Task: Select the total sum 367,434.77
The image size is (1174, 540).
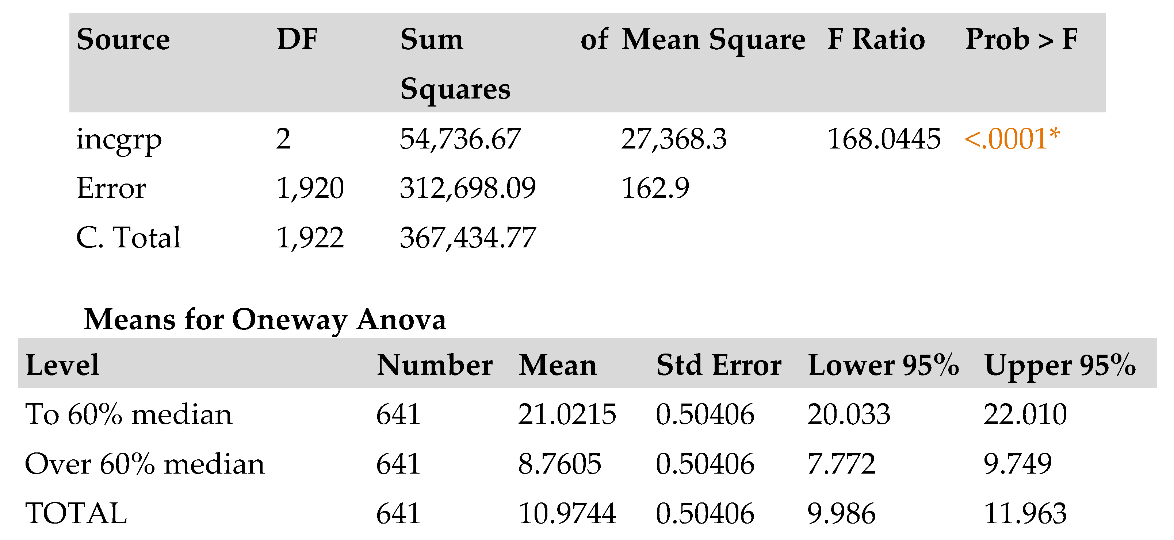Action: click(x=468, y=238)
